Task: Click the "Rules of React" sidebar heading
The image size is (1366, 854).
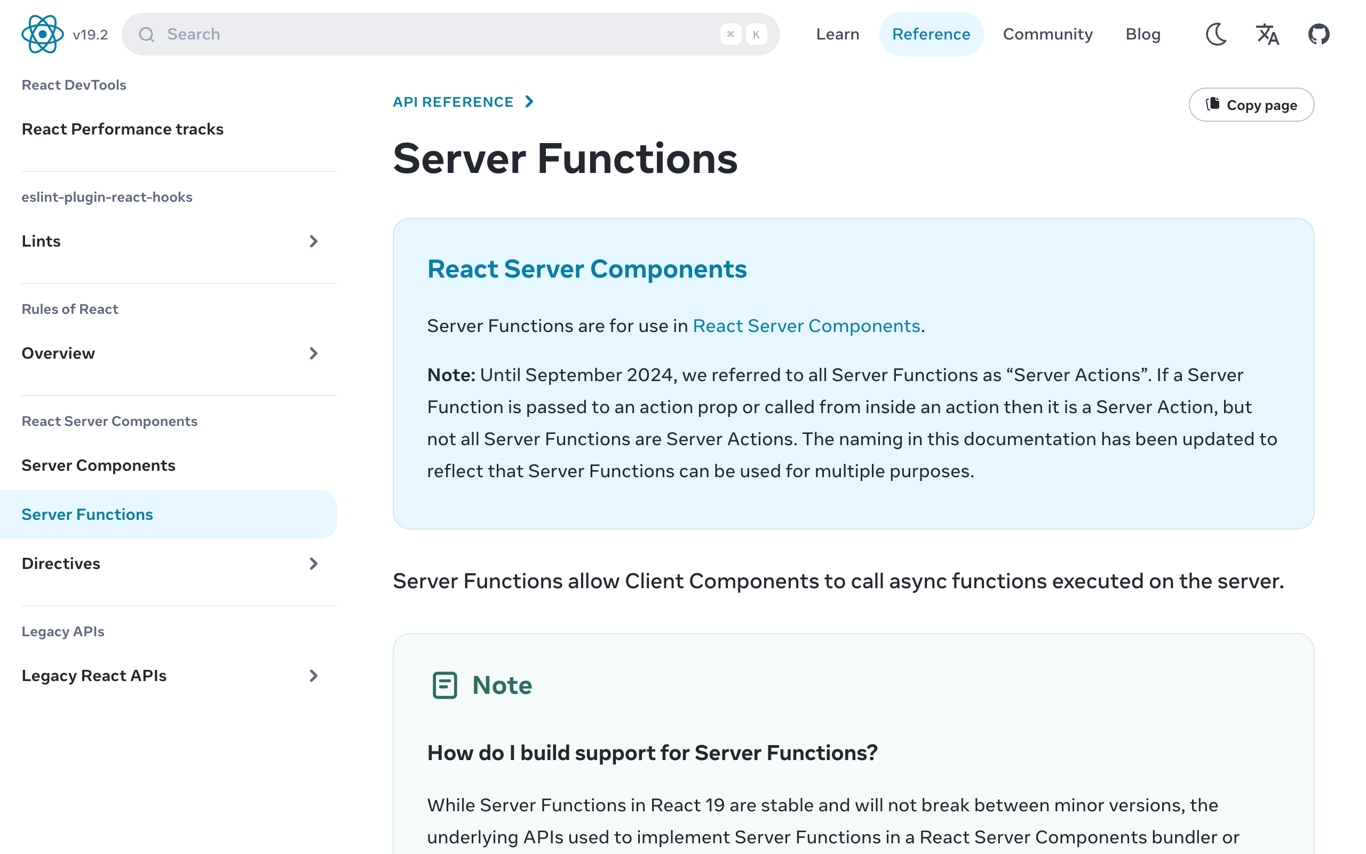Action: (70, 309)
